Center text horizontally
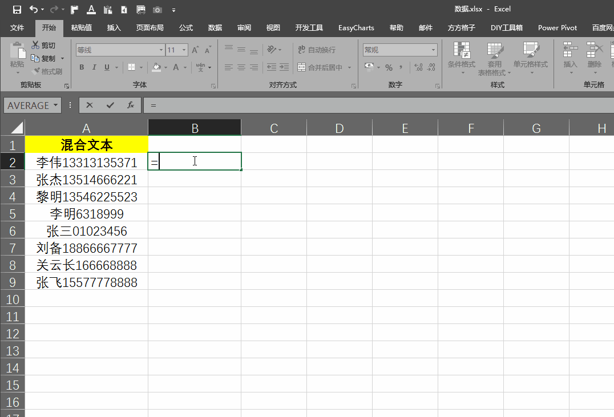614x417 pixels. pyautogui.click(x=241, y=67)
